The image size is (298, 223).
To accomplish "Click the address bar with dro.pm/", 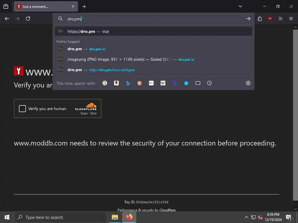I will click(154, 19).
